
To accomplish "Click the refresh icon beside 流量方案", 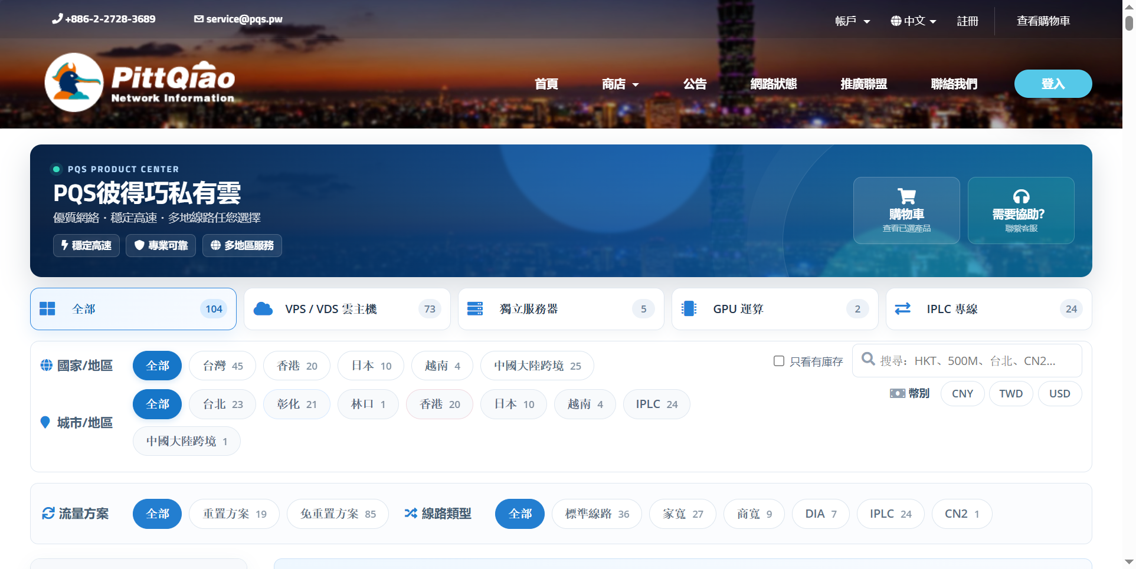I will [48, 514].
